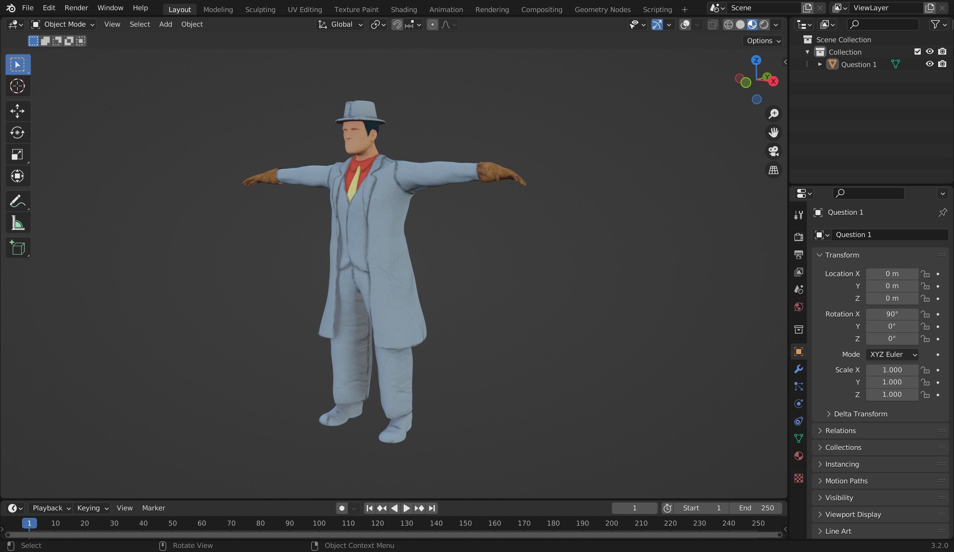Open the Material Properties tab
954x552 pixels.
click(798, 456)
